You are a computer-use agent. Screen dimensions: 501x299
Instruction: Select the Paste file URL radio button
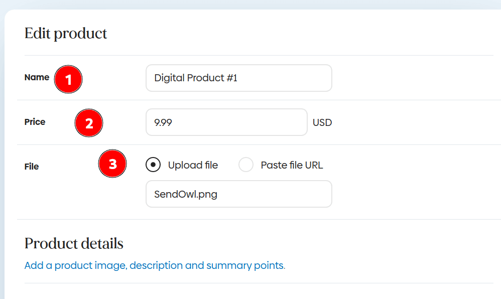pyautogui.click(x=246, y=165)
